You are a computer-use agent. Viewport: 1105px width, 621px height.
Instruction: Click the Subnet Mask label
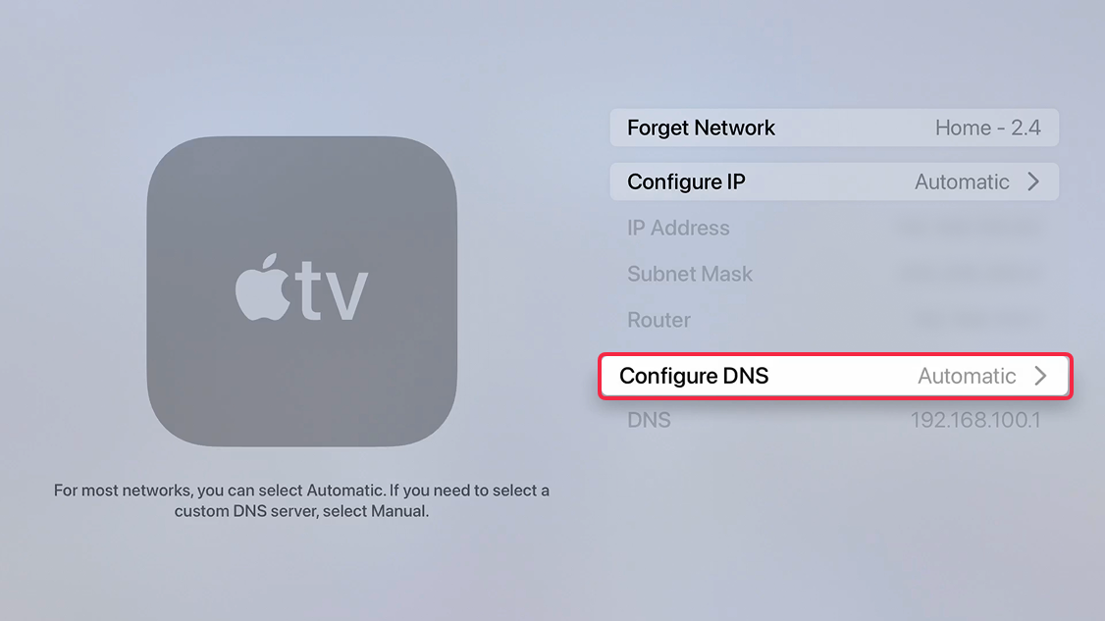click(x=689, y=274)
